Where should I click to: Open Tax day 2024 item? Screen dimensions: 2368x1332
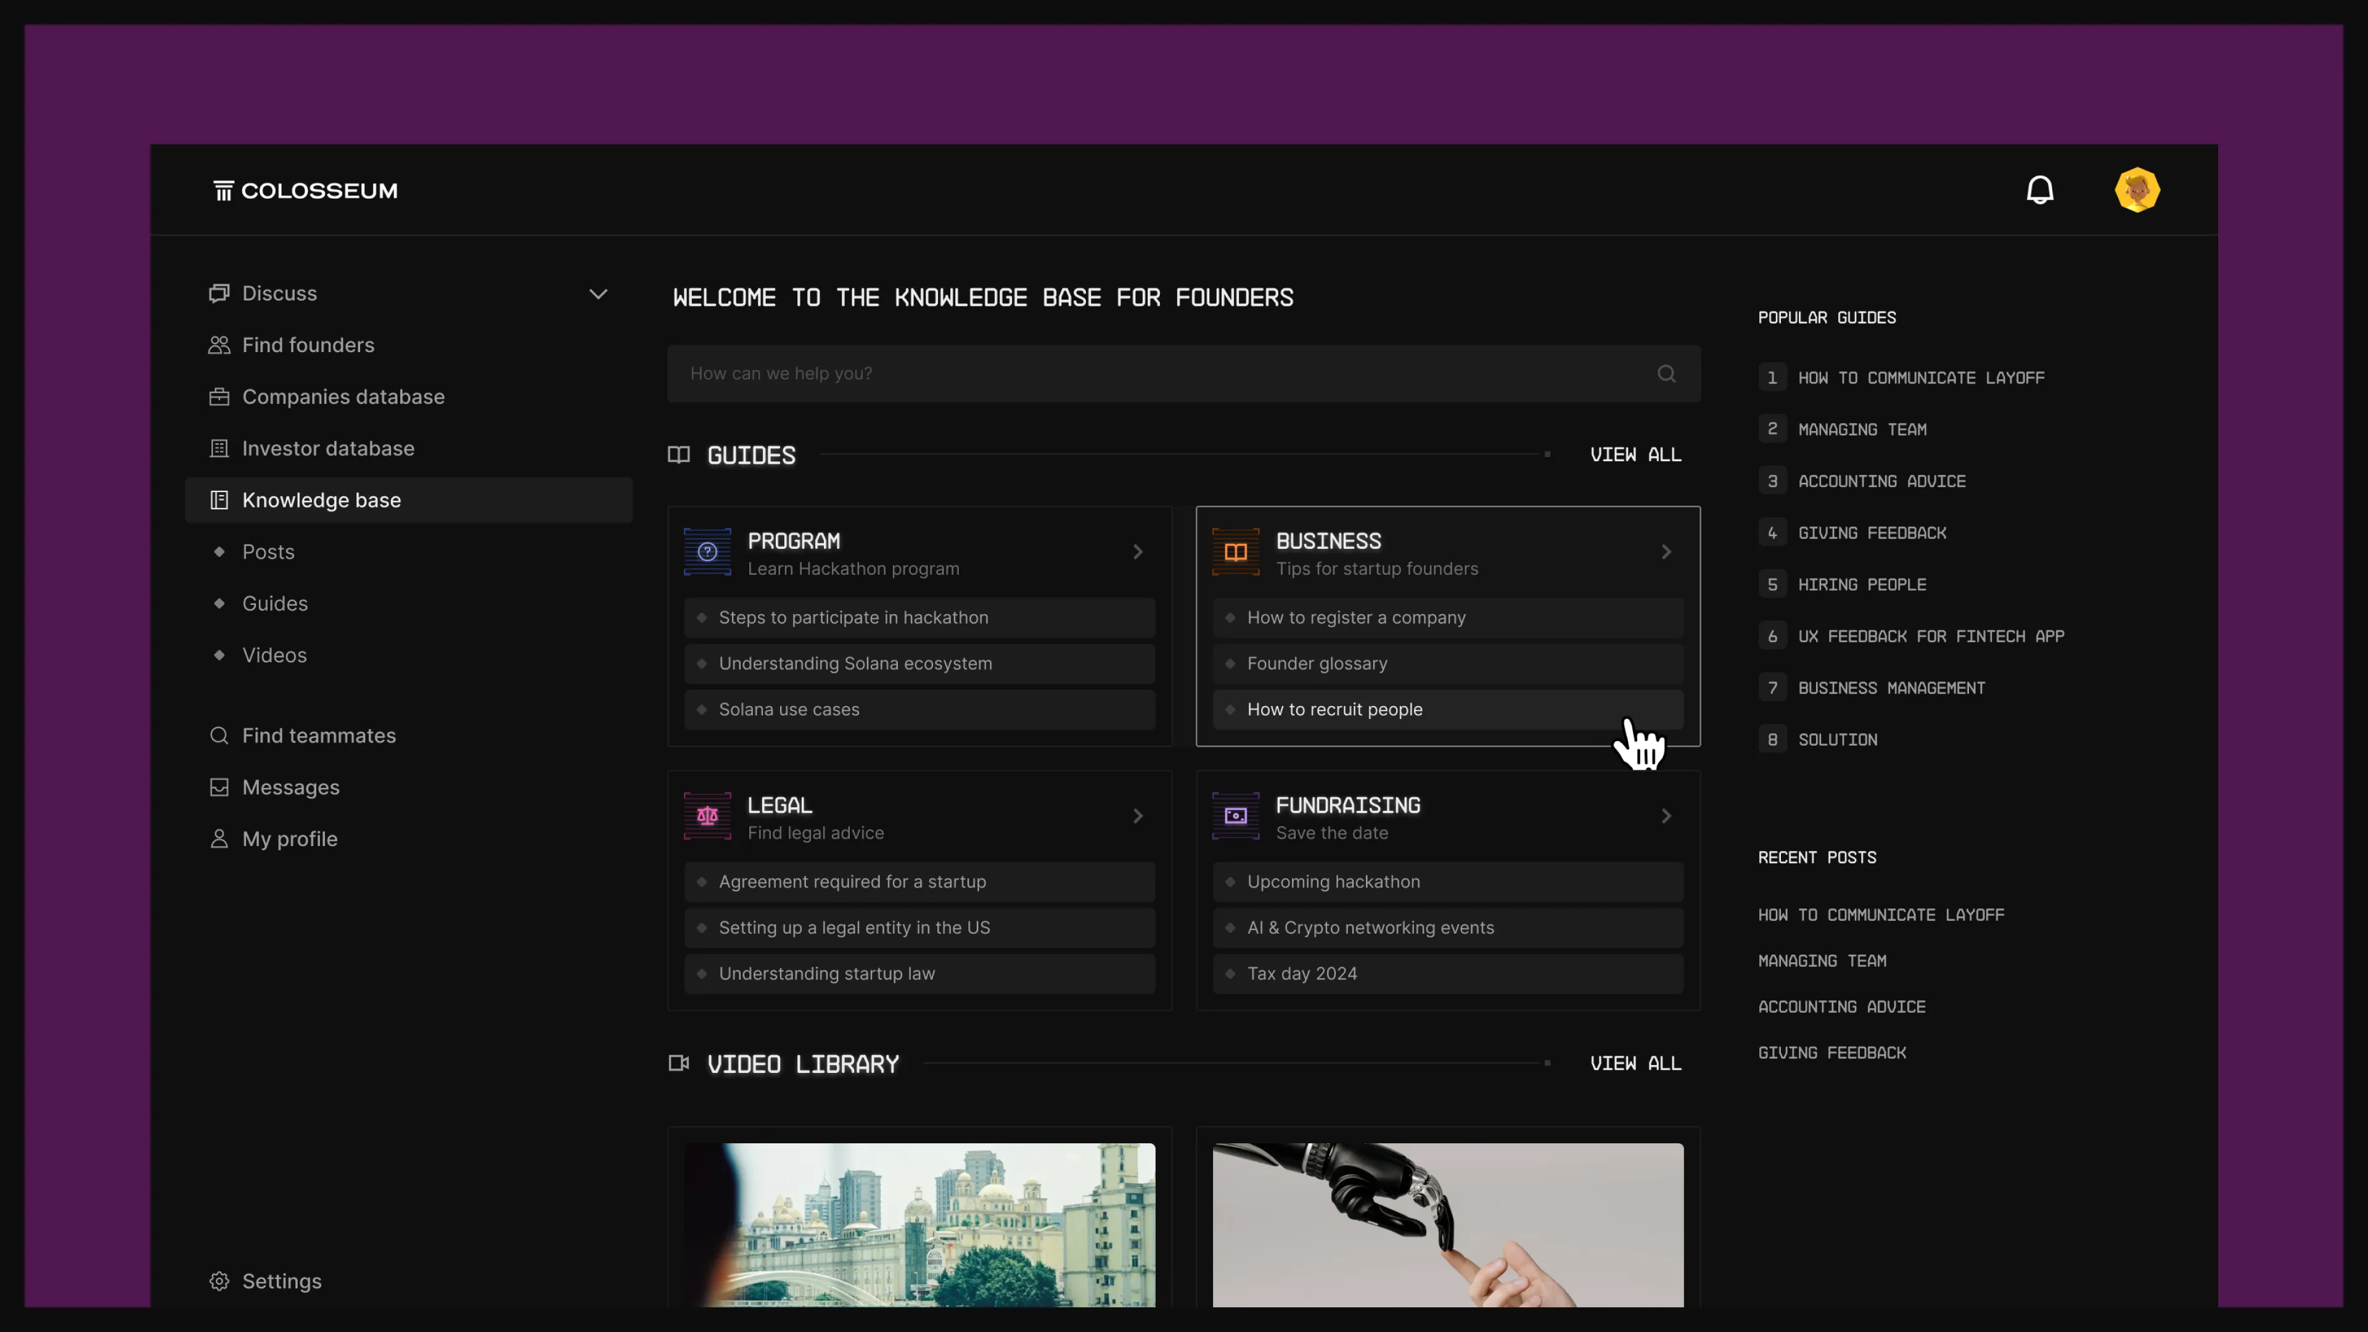click(x=1448, y=974)
